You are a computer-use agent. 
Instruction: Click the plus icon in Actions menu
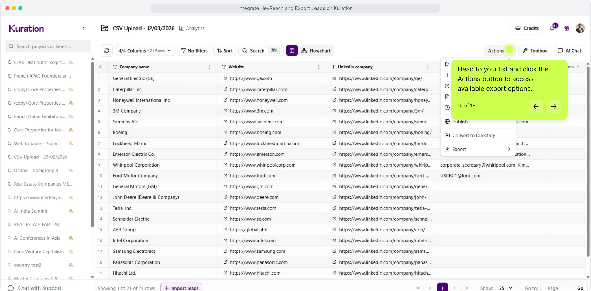(x=447, y=75)
